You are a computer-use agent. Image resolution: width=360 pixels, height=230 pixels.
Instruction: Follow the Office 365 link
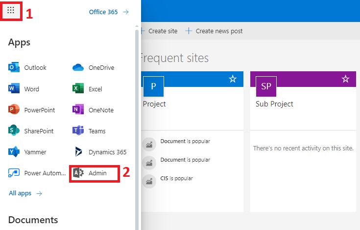tap(108, 12)
